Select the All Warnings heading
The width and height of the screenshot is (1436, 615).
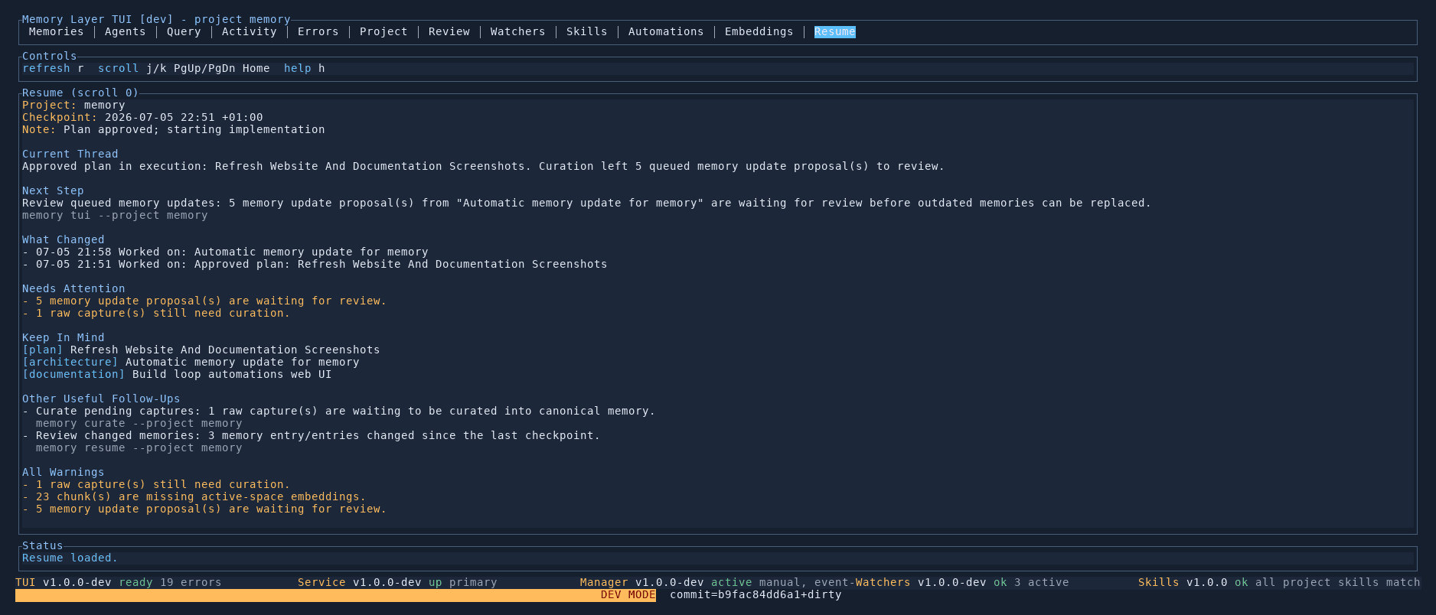click(x=63, y=472)
